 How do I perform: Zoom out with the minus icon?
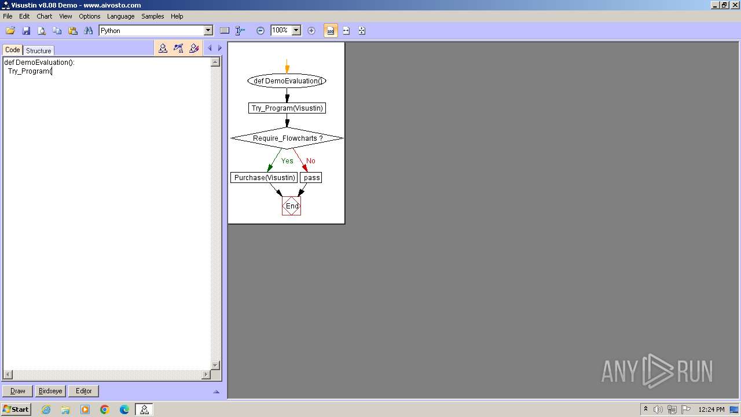(261, 31)
